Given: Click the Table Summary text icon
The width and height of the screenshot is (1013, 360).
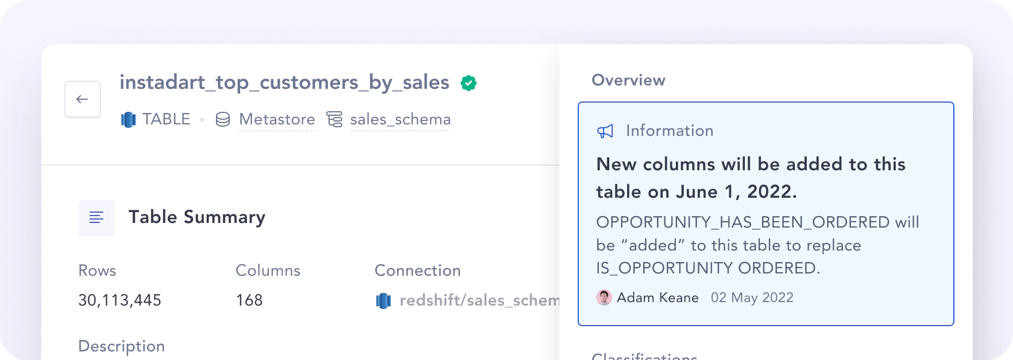Looking at the screenshot, I should [96, 218].
